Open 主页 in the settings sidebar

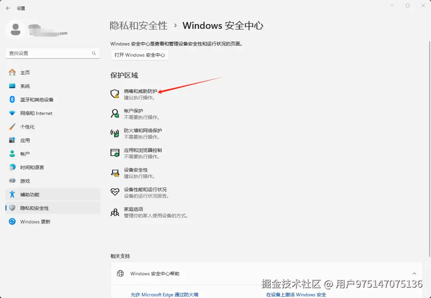click(53, 72)
